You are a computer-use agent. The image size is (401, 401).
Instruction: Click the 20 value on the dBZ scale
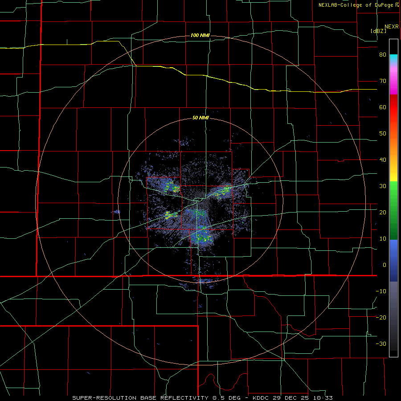[383, 213]
